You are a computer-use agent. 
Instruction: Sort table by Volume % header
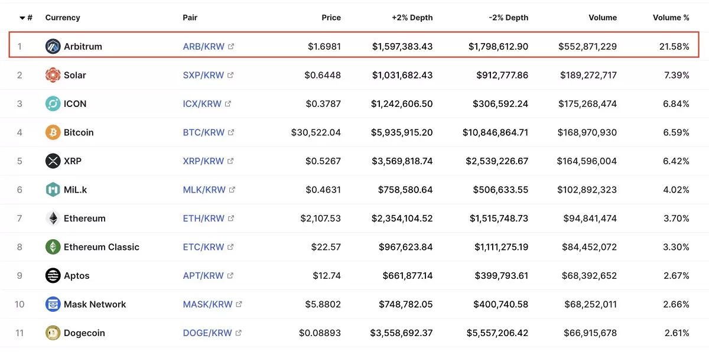point(671,18)
